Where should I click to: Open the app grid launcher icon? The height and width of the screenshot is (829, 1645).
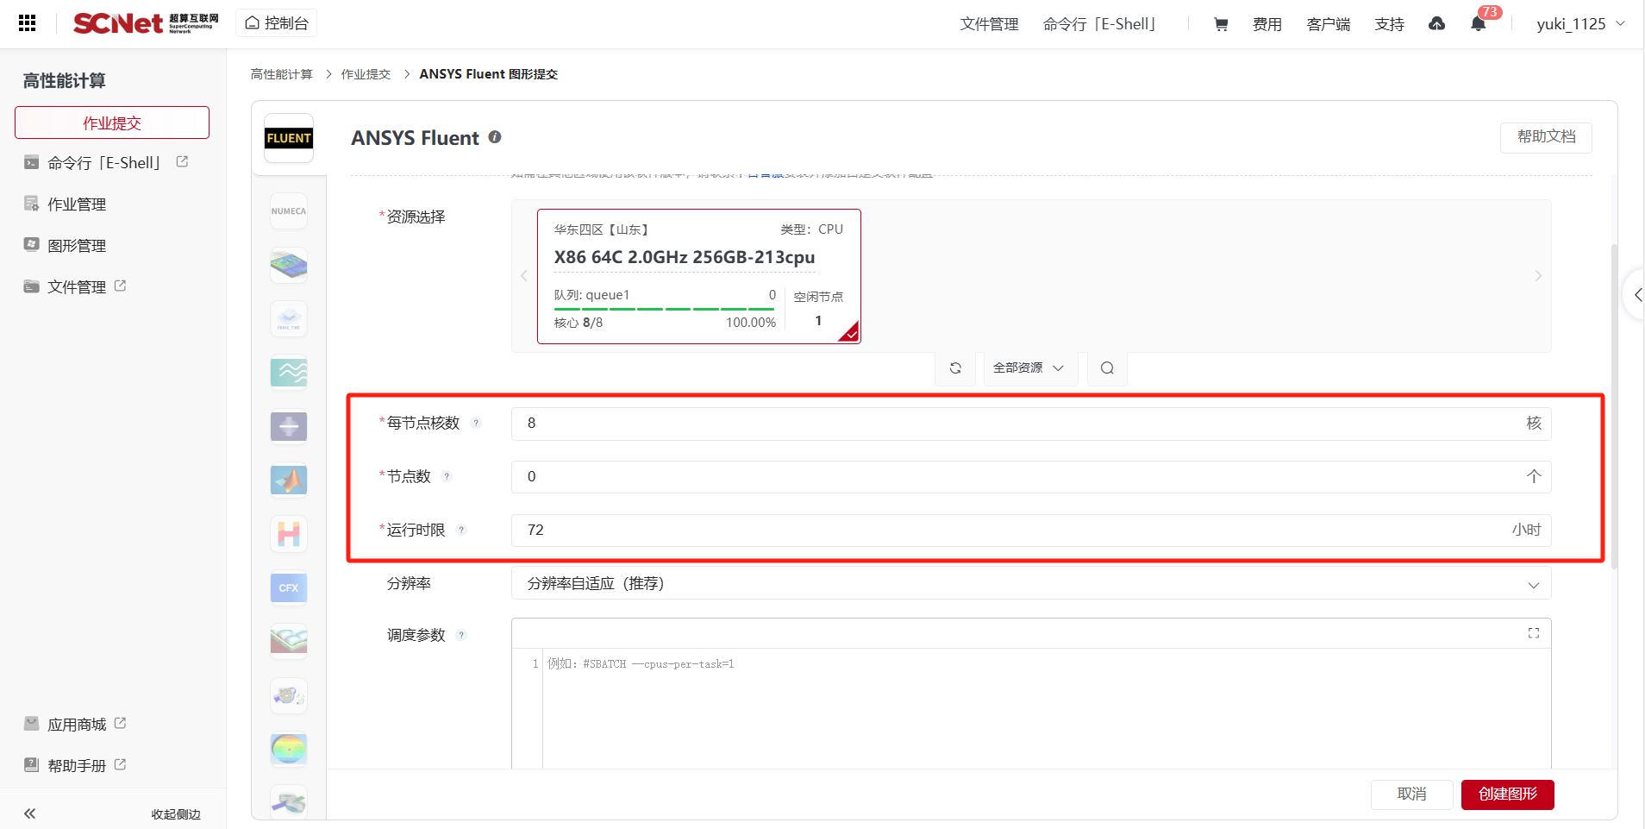(27, 23)
